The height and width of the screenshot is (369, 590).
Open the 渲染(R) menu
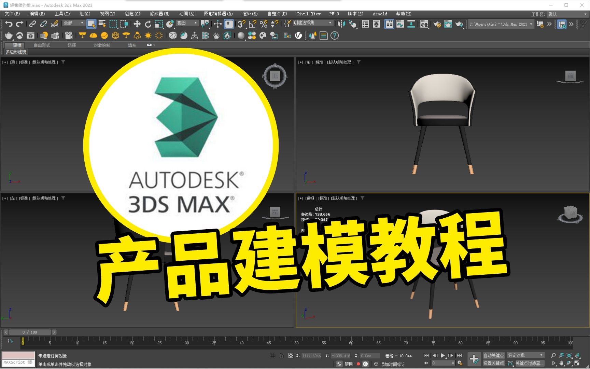pyautogui.click(x=250, y=14)
